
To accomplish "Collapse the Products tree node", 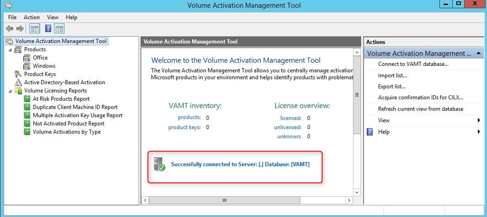I will (x=10, y=50).
